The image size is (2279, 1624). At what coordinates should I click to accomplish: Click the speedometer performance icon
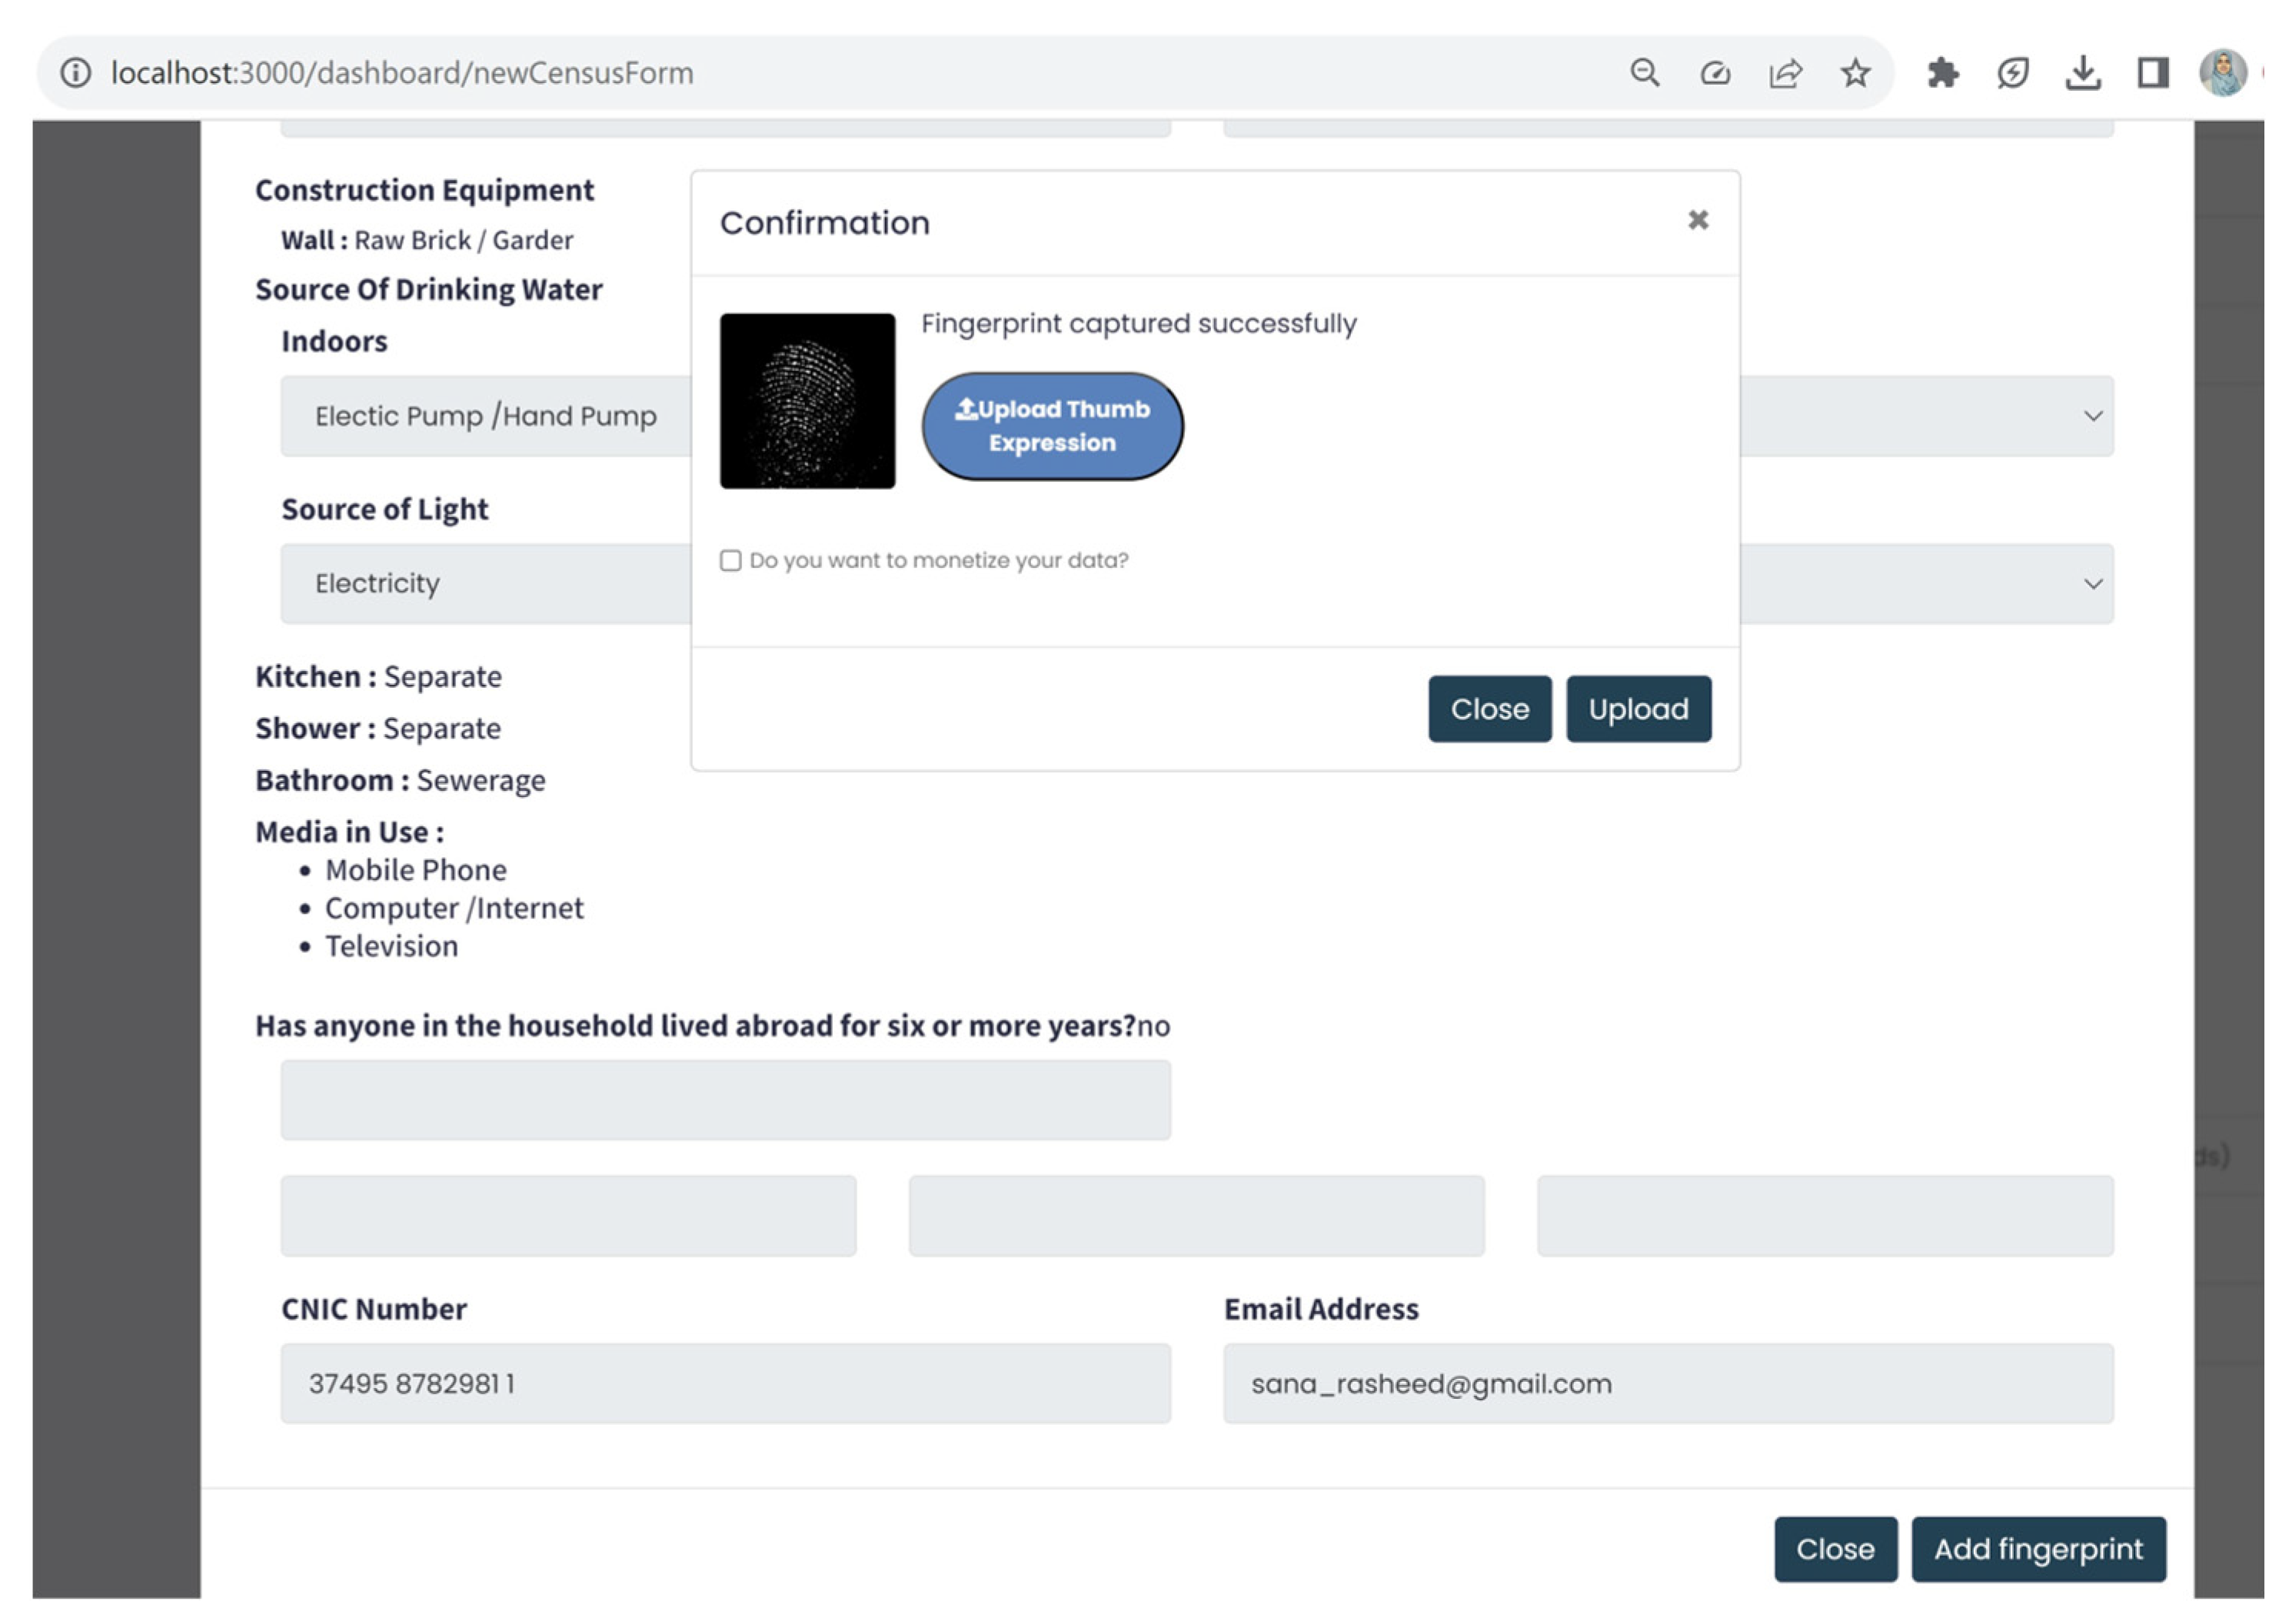pyautogui.click(x=1714, y=73)
